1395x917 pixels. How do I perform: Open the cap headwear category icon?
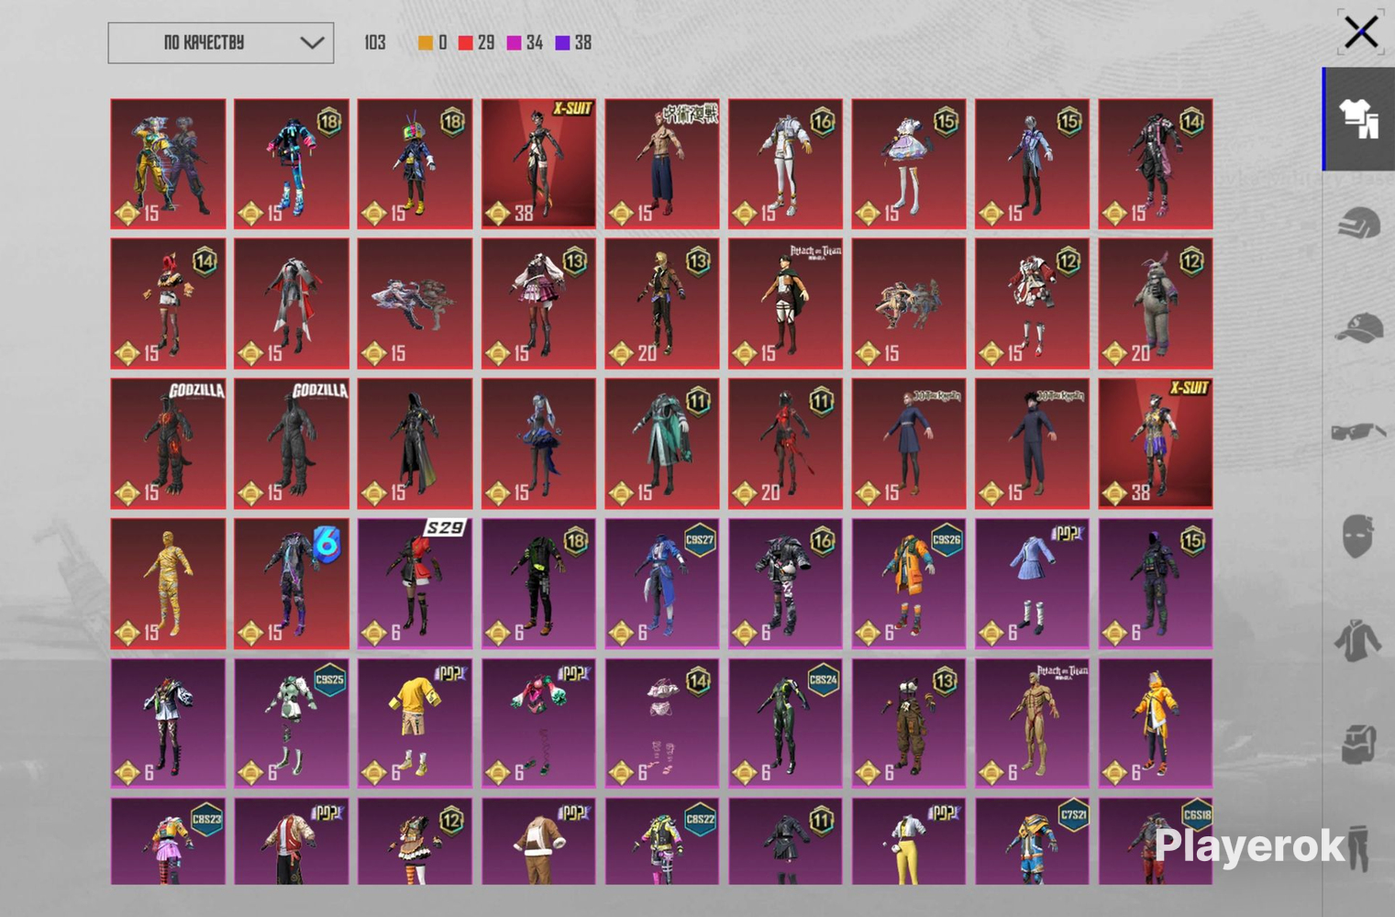point(1358,327)
